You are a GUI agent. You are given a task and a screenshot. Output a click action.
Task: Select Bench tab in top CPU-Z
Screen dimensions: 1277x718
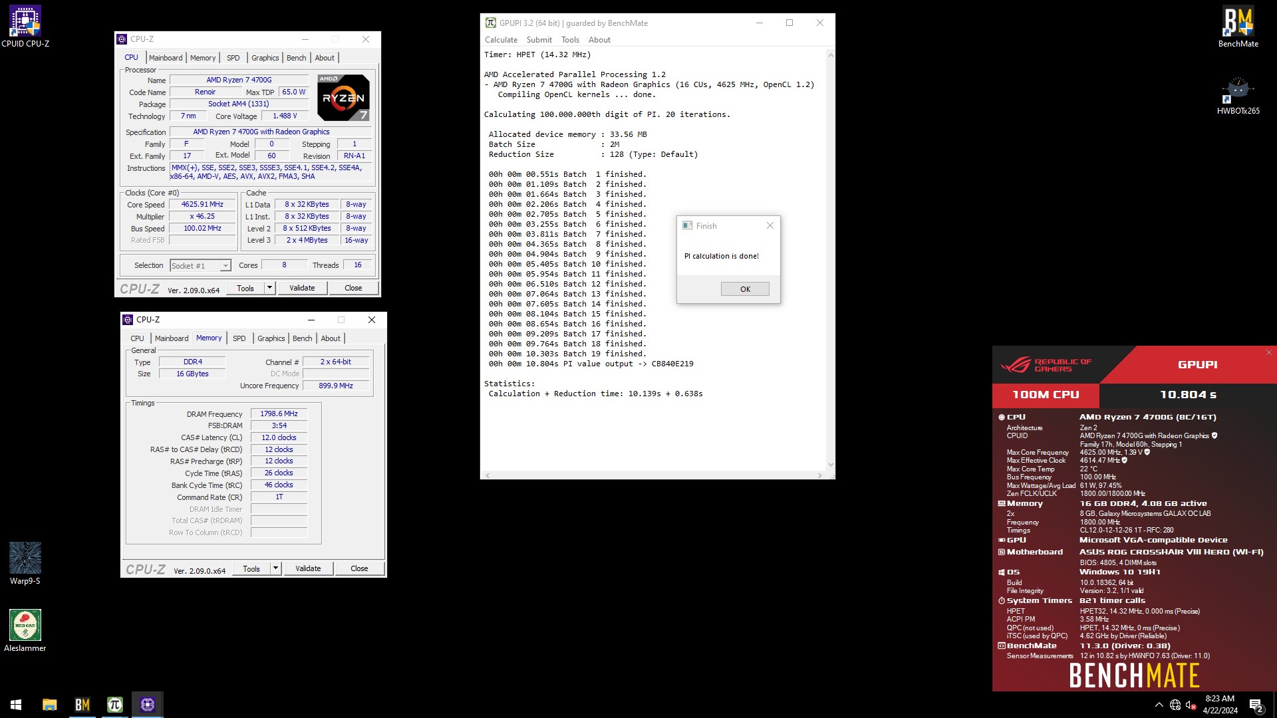click(x=296, y=58)
